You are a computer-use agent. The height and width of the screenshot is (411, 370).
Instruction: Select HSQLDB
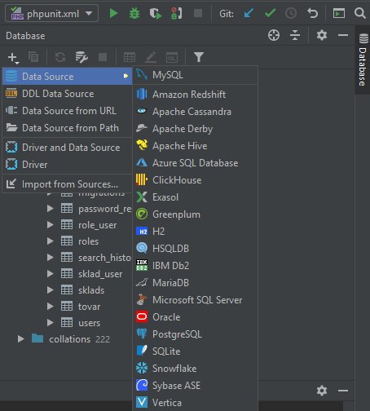click(195, 249)
